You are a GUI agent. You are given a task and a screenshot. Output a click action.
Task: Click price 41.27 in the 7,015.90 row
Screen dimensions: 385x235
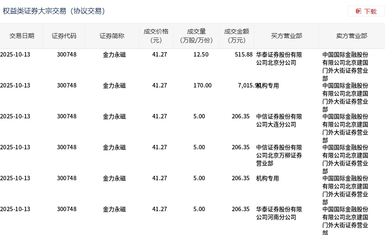(159, 85)
